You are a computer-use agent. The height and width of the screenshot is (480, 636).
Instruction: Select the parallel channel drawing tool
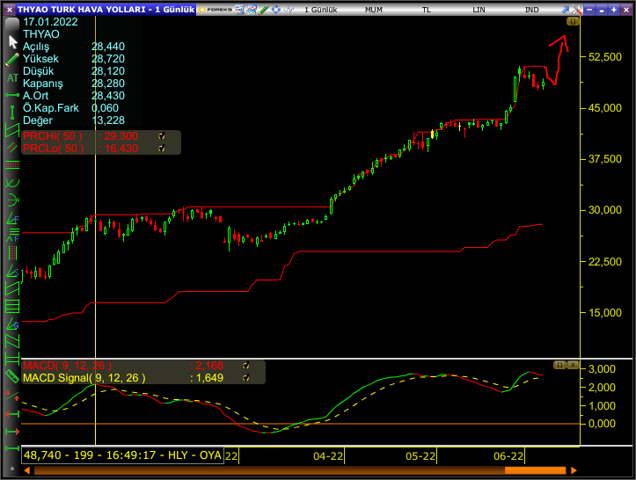pos(12,130)
